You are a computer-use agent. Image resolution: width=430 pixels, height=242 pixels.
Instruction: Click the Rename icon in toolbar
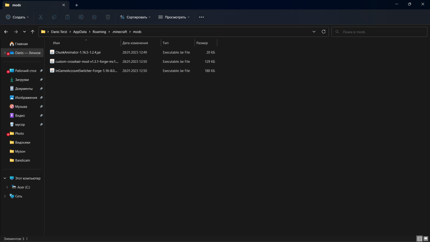pyautogui.click(x=81, y=17)
